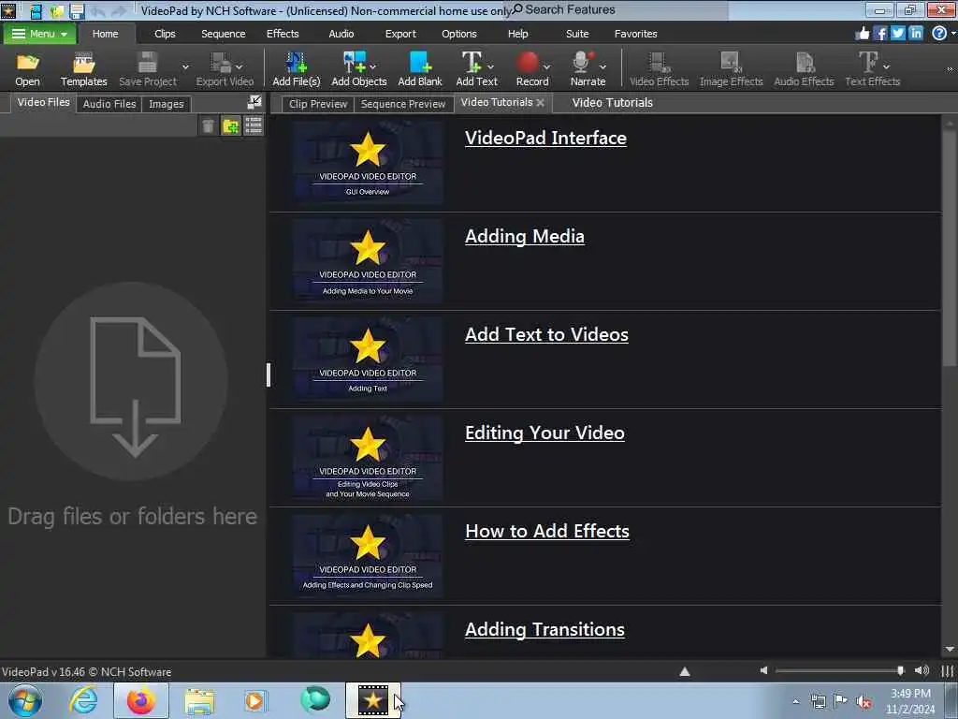Expand the toolbar overflow chevron at the right edge
This screenshot has height=719, width=958.
click(x=951, y=69)
